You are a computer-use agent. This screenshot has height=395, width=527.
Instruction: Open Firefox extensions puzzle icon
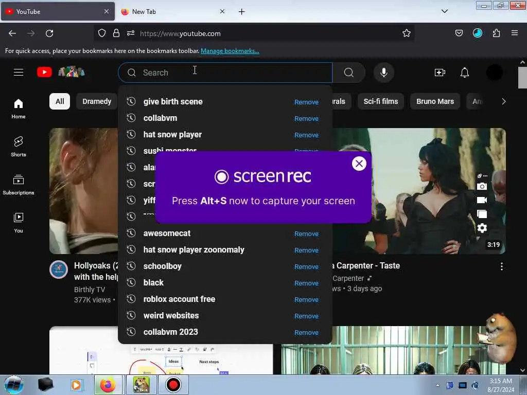(x=496, y=33)
